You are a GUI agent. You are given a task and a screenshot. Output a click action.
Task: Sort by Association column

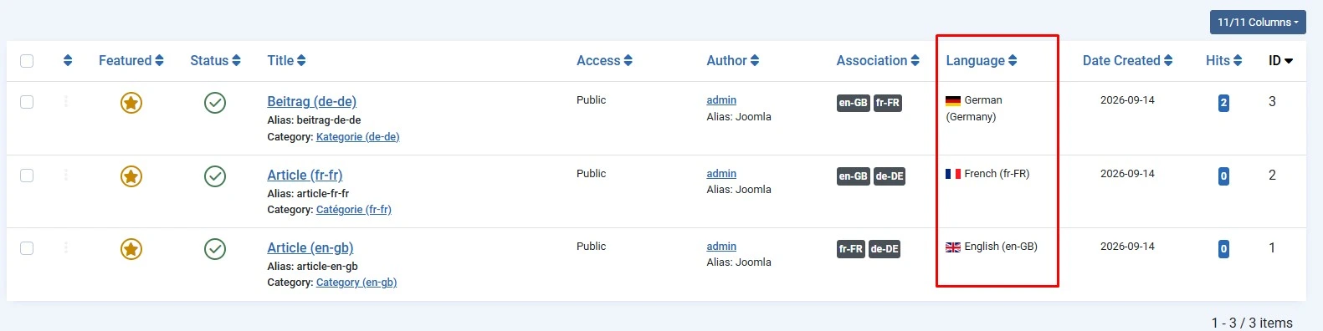(878, 60)
